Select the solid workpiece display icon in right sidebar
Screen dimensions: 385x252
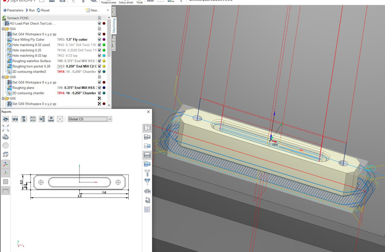pos(147,154)
